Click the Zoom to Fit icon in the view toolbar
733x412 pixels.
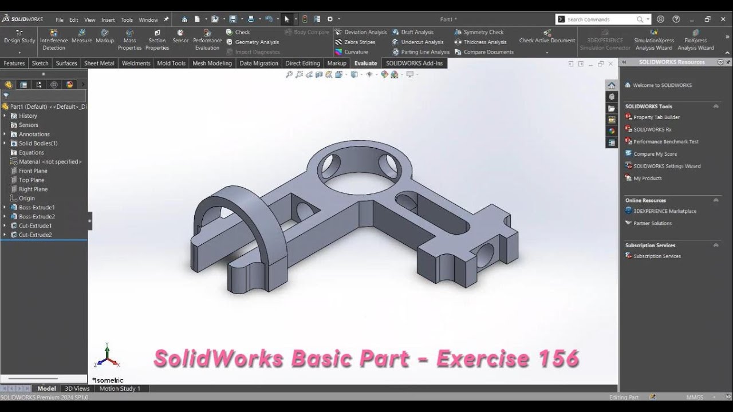click(x=289, y=74)
